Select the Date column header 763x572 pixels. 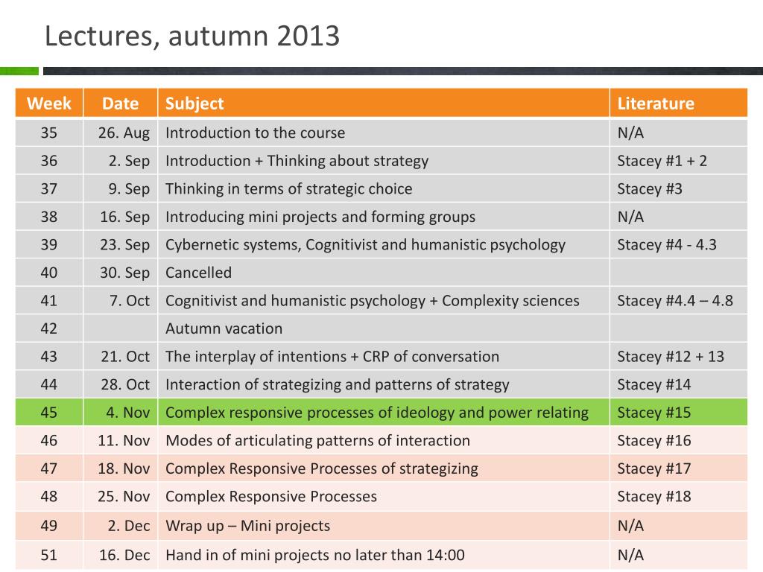coord(120,103)
